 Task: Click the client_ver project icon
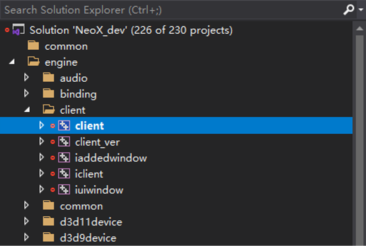[64, 141]
